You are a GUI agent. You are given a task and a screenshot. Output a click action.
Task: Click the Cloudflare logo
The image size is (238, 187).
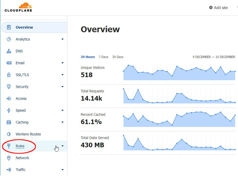point(18,7)
